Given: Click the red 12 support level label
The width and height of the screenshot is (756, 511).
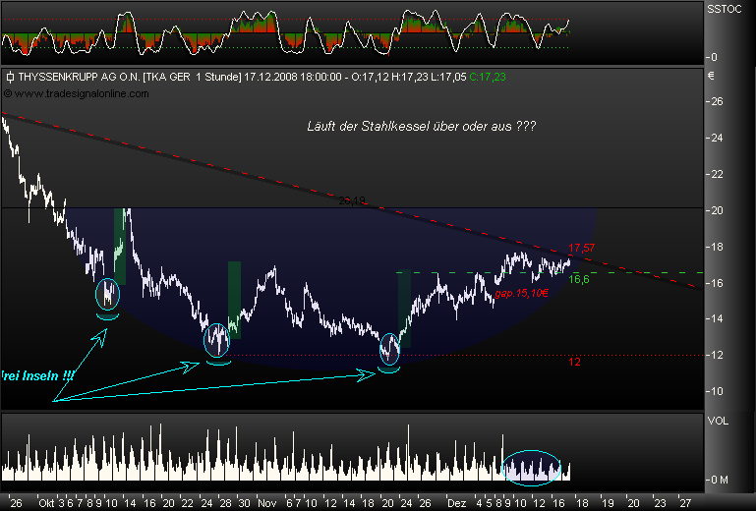Looking at the screenshot, I should pos(574,362).
